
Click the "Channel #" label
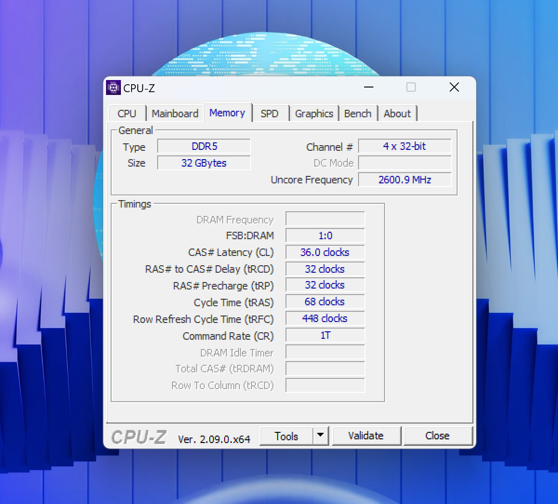point(330,147)
